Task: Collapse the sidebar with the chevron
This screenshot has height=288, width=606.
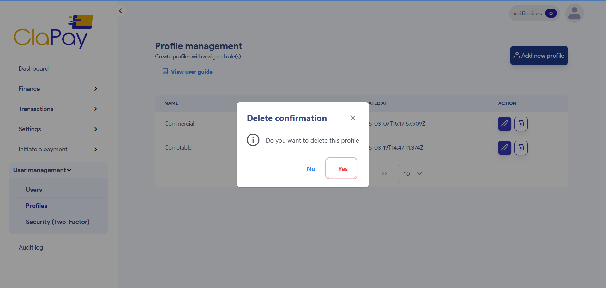Action: coord(120,10)
